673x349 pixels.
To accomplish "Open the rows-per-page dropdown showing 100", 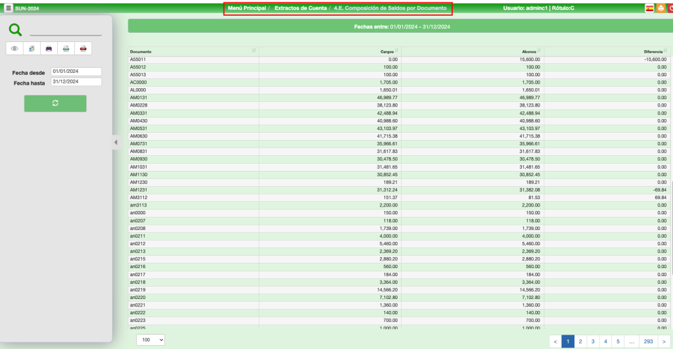I will pos(151,340).
